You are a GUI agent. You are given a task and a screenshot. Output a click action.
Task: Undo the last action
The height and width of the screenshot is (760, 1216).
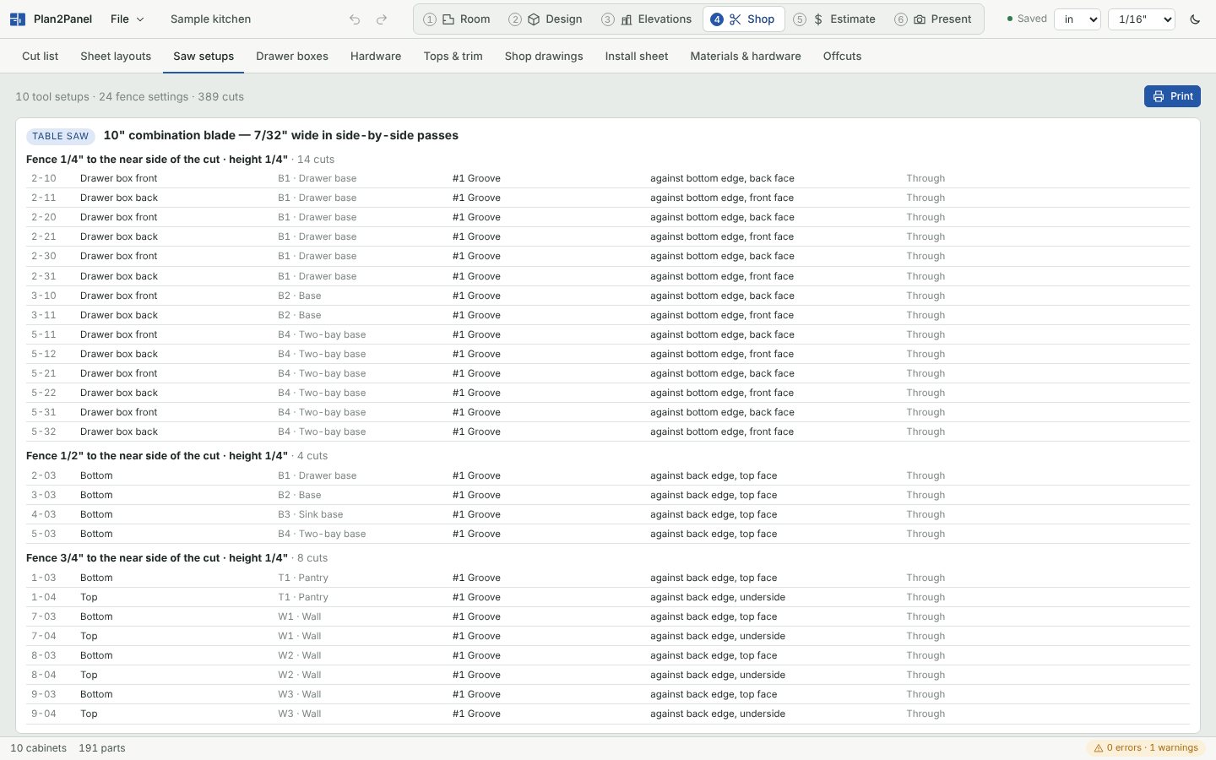[355, 19]
